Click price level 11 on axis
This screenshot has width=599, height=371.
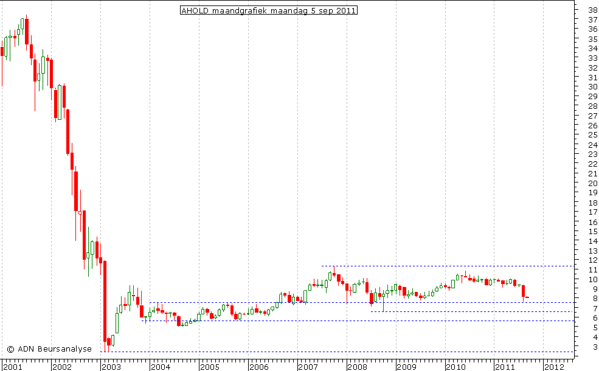pyautogui.click(x=593, y=270)
